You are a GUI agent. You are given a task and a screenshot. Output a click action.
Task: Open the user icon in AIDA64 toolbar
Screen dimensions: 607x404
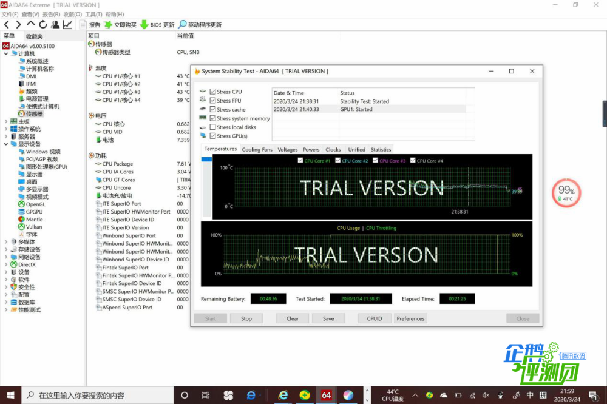click(55, 25)
